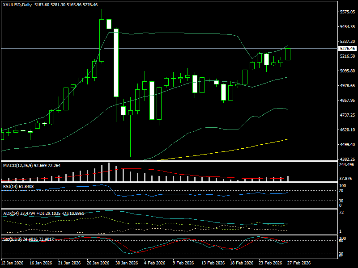Screen dimensions: 358x268
Task: Click the MACD scale value 244.496
Action: tap(347, 165)
